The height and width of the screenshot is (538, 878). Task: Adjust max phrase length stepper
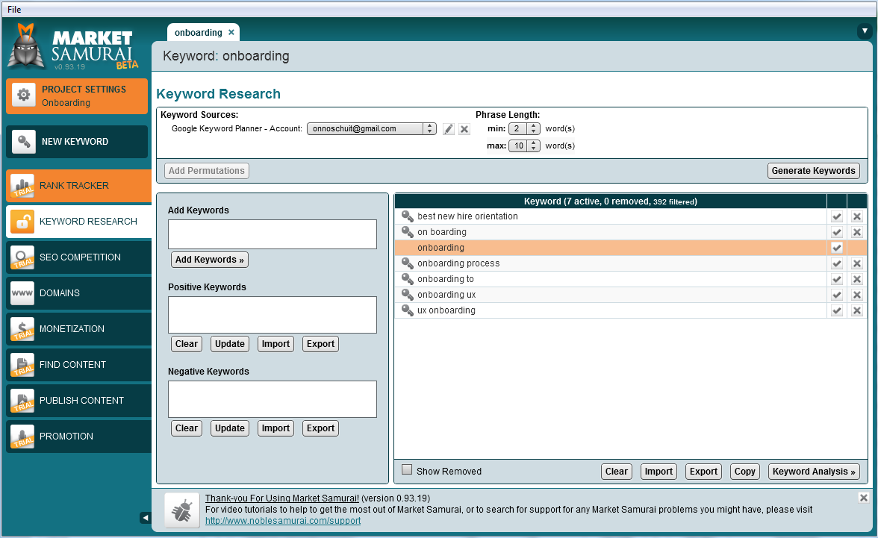coord(534,146)
